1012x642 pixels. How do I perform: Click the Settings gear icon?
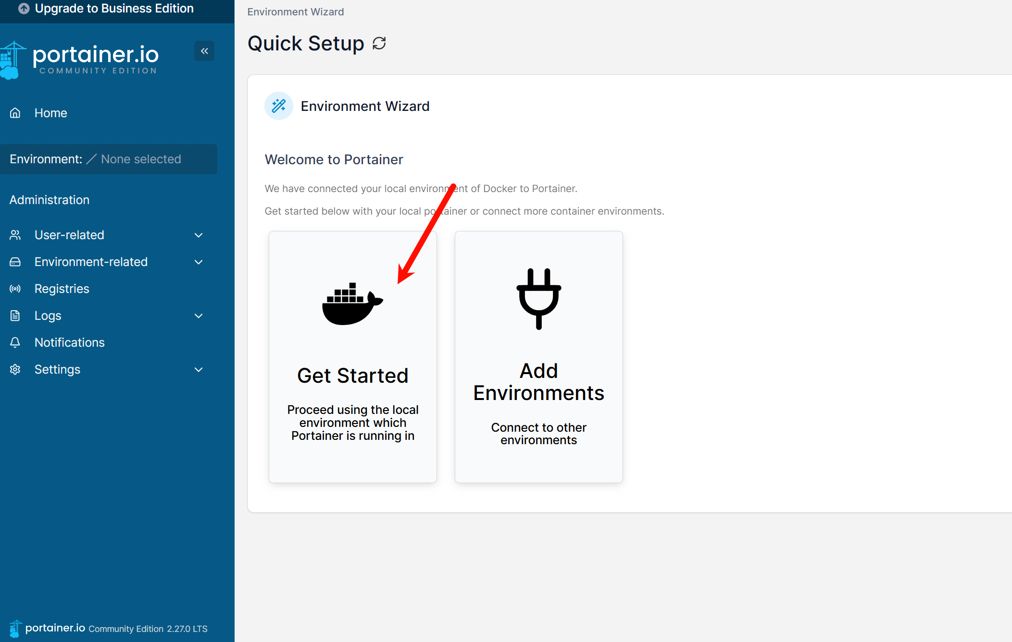click(x=15, y=369)
